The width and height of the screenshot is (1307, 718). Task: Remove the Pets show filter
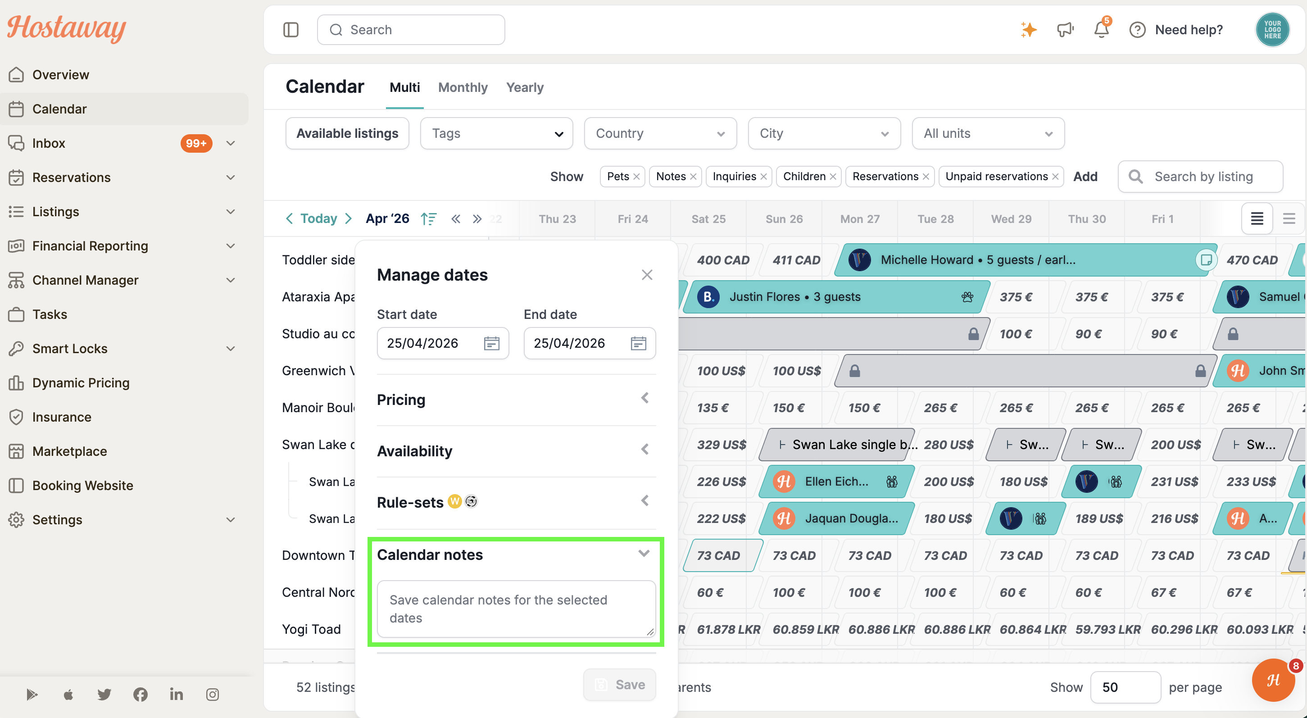(x=636, y=177)
